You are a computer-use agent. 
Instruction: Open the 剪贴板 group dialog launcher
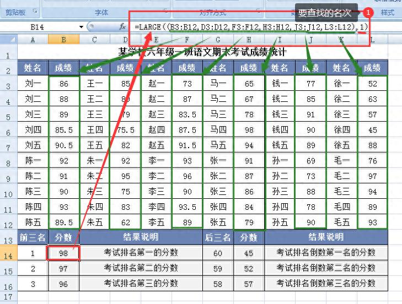pyautogui.click(x=35, y=11)
